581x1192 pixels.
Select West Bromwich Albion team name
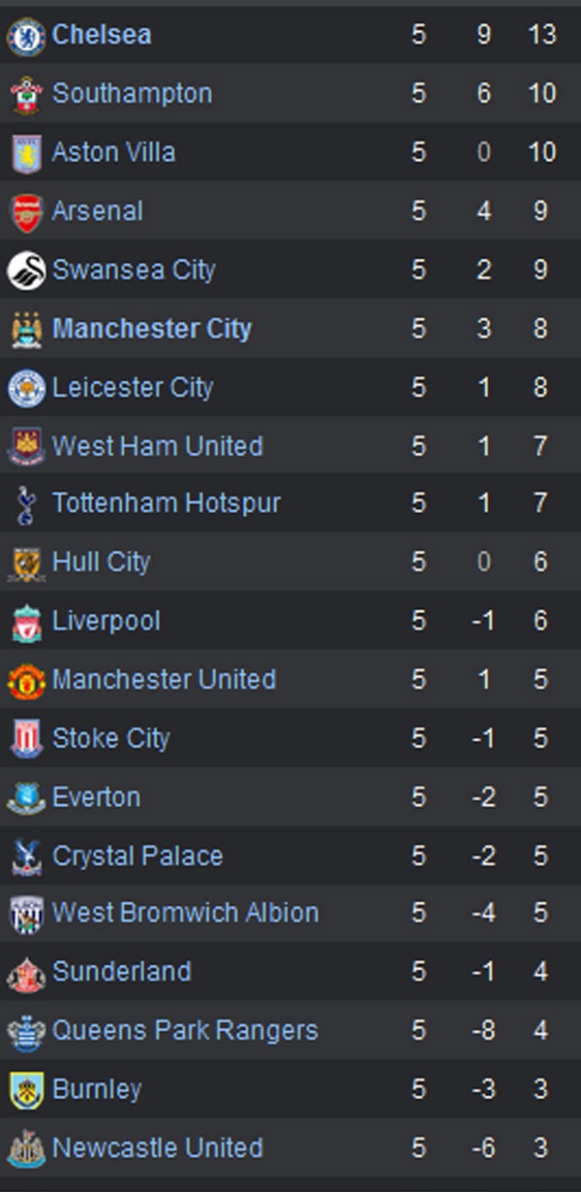[x=185, y=913]
